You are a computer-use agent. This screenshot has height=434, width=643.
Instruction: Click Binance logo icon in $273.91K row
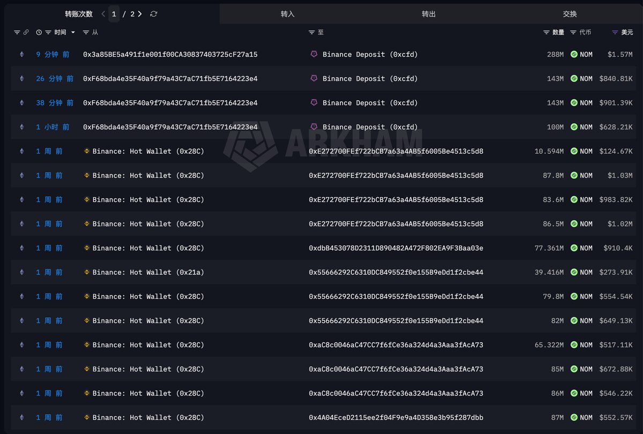tap(86, 272)
